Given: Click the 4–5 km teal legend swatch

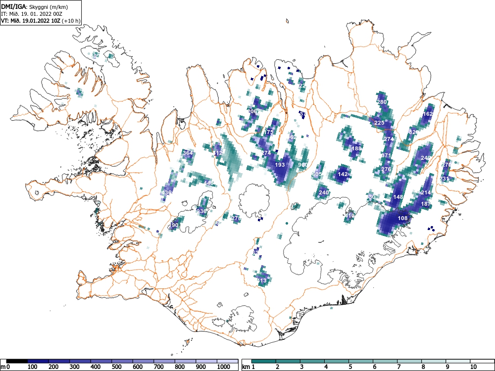Looking at the screenshot, I should tap(337, 361).
